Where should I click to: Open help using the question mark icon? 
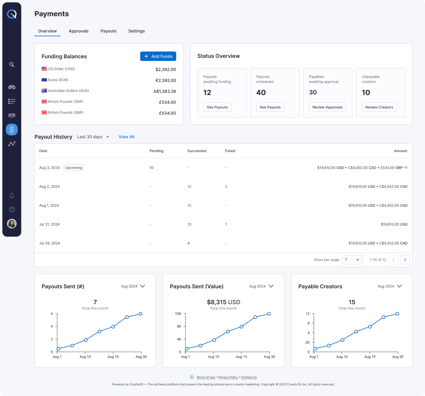point(12,209)
